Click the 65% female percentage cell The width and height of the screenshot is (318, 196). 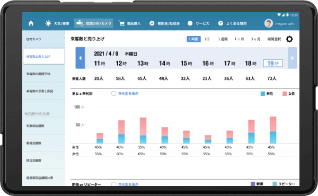point(142,154)
